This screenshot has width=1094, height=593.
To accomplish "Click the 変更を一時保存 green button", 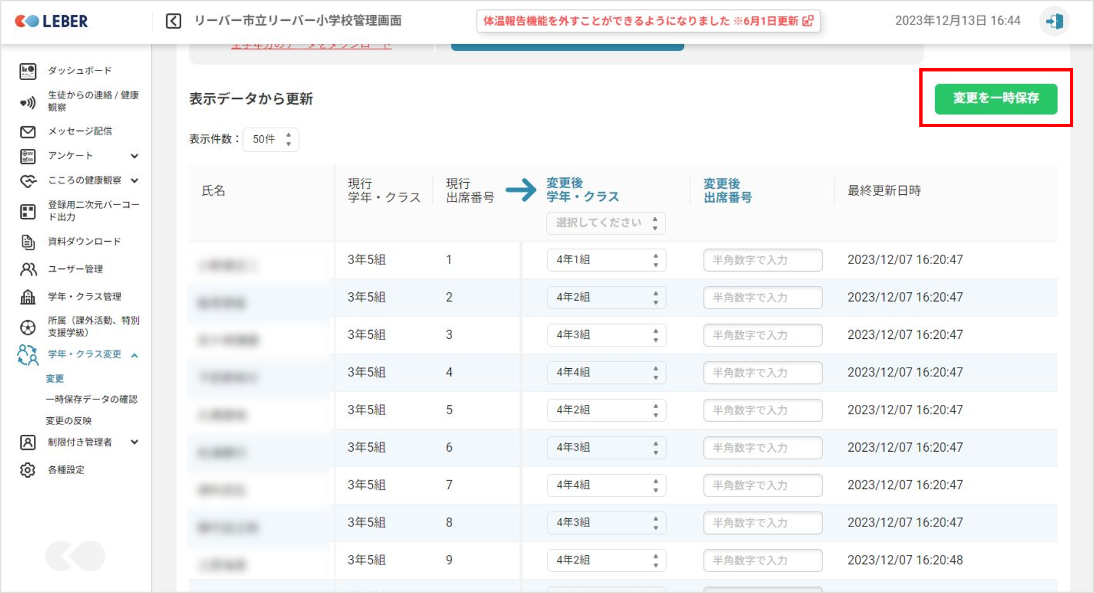I will 995,98.
